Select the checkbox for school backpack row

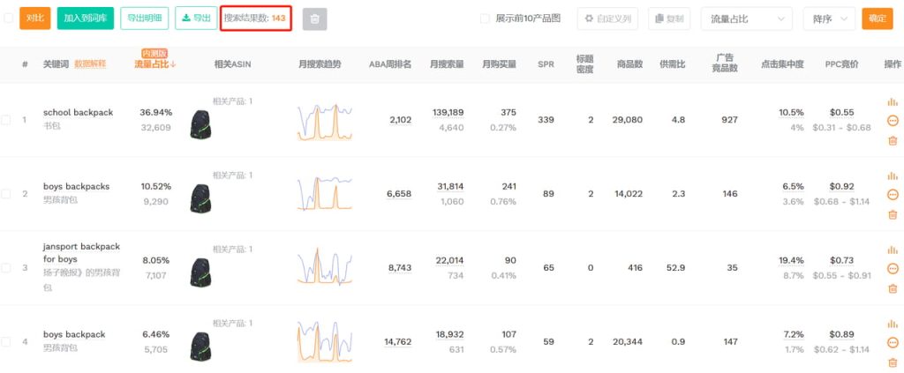pos(6,120)
